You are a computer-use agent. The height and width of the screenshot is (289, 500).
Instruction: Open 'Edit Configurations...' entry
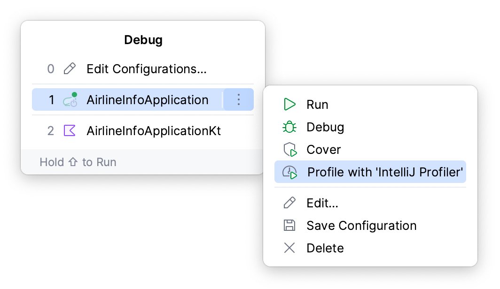(146, 68)
